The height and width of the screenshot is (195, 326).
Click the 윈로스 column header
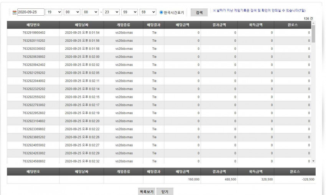click(293, 25)
